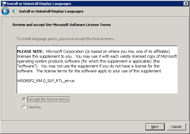Click empty space below the license identifier

coord(97,88)
